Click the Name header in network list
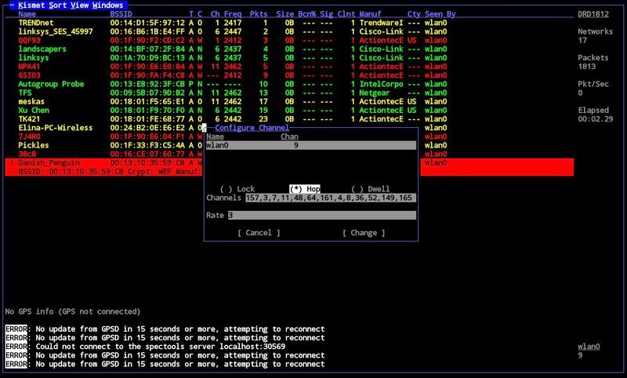Screen dimensions: 627x378 (27, 14)
